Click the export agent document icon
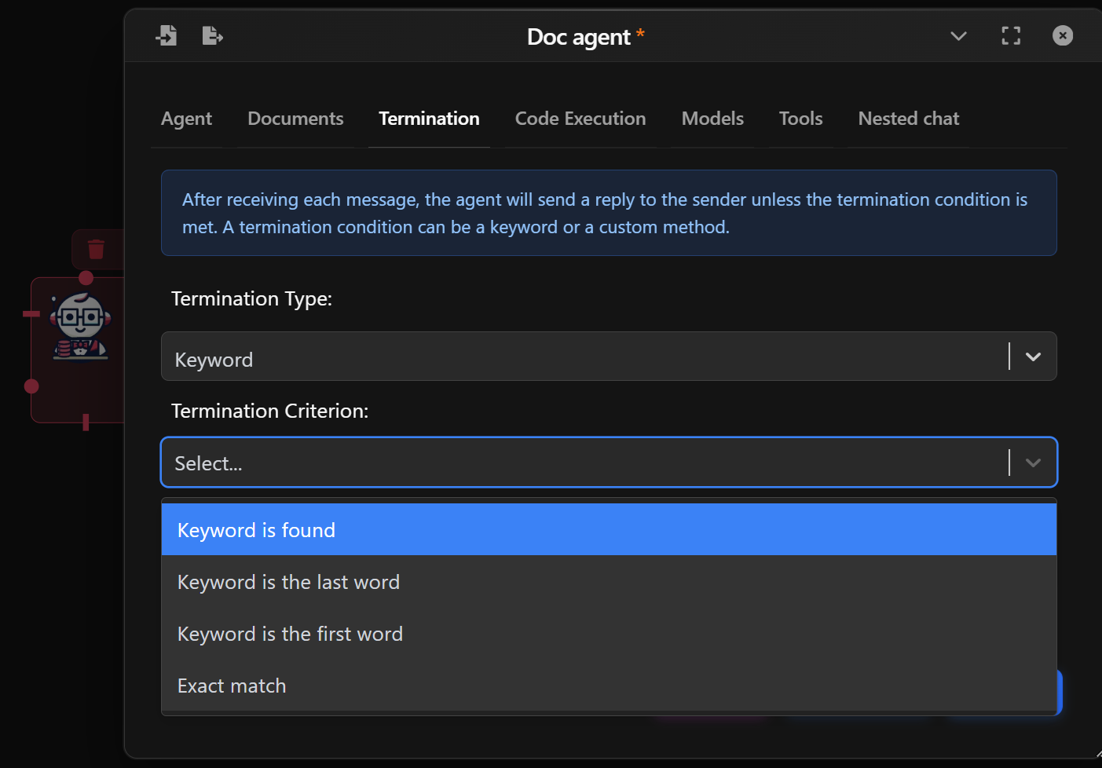This screenshot has height=768, width=1102. tap(212, 35)
